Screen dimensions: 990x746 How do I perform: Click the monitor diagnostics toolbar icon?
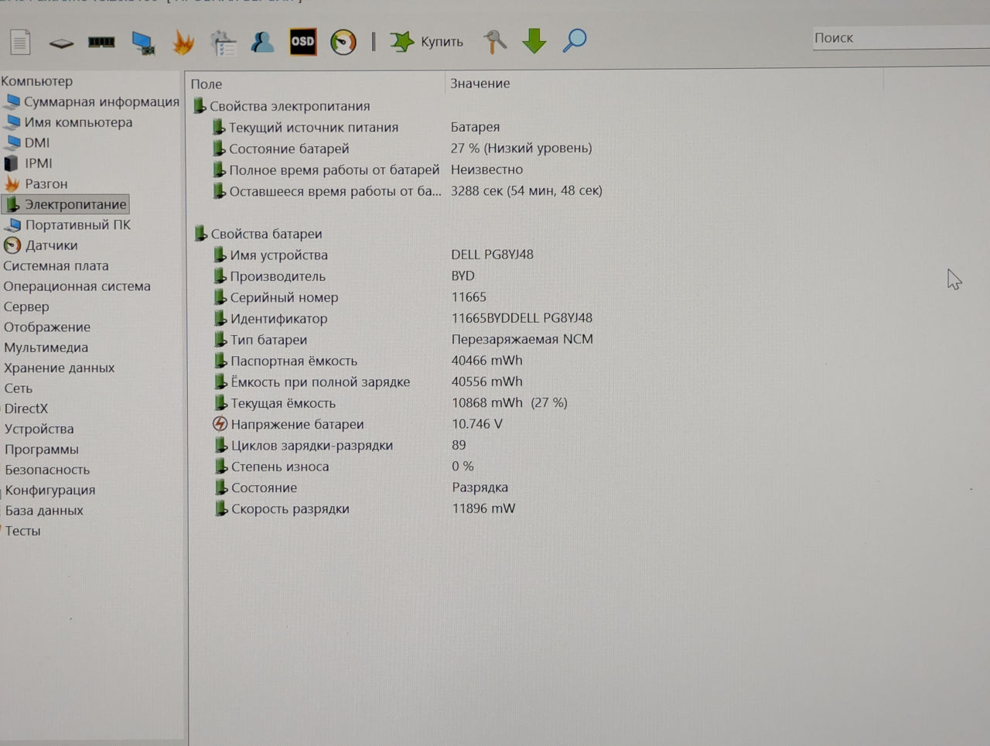click(x=142, y=43)
